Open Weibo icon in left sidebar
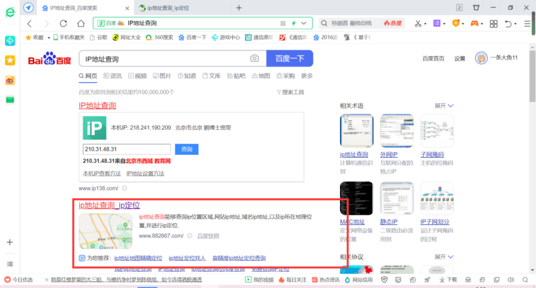 [x=10, y=81]
